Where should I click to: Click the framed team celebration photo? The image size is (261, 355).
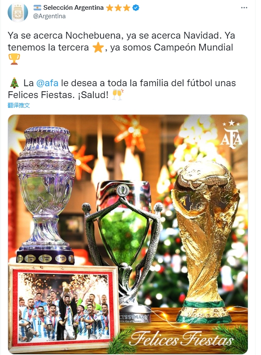[x=63, y=306]
